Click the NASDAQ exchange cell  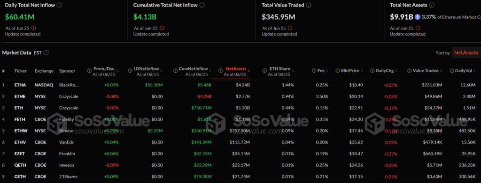click(x=44, y=85)
